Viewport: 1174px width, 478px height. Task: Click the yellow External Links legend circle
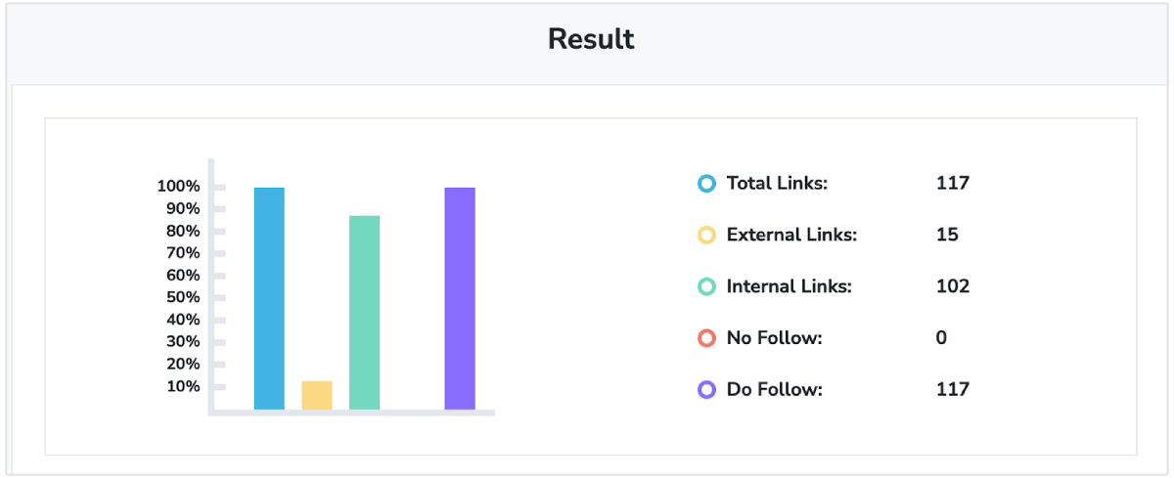[x=706, y=235]
